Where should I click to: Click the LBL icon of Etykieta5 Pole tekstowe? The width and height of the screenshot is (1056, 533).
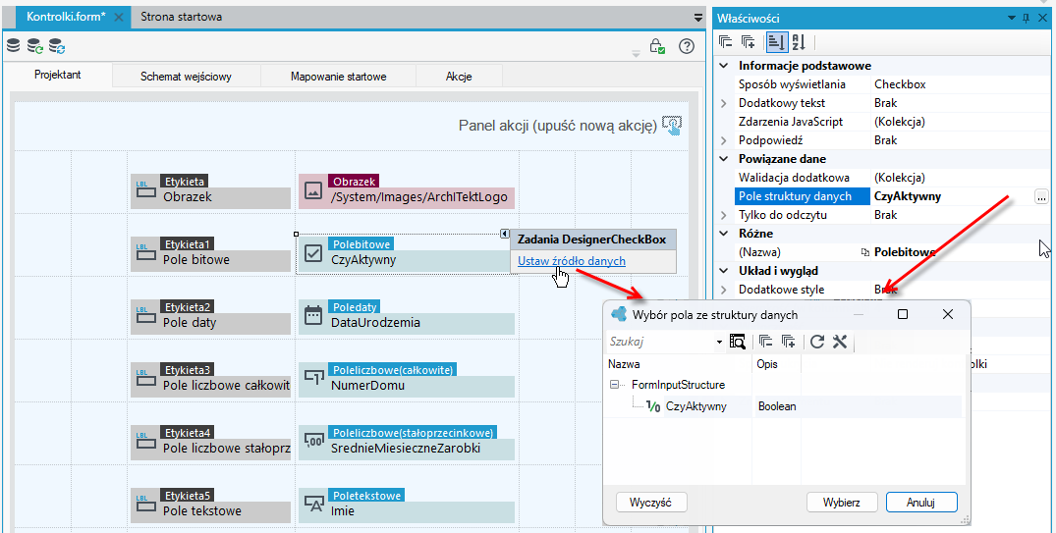click(x=144, y=505)
